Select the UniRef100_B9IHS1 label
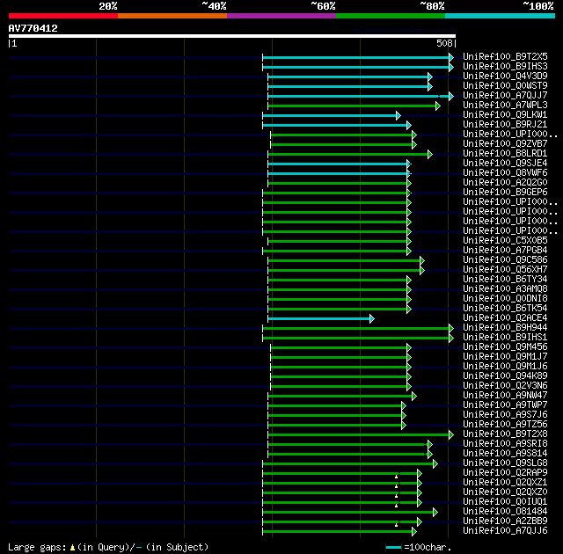 (x=505, y=338)
